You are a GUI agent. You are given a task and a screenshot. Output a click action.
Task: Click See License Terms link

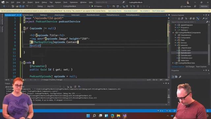point(115,11)
